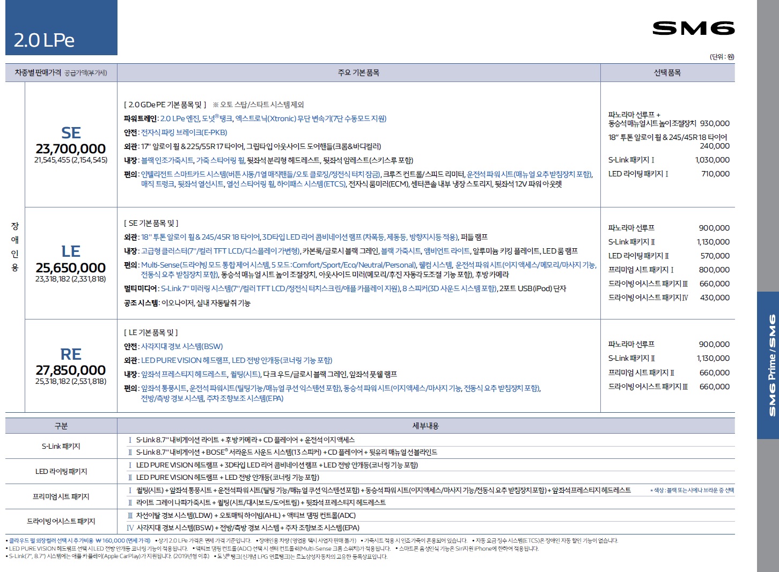Viewport: 779px width, 572px height.
Task: Click supply price "23,318,182 (2,331,818)"
Action: tap(71, 279)
